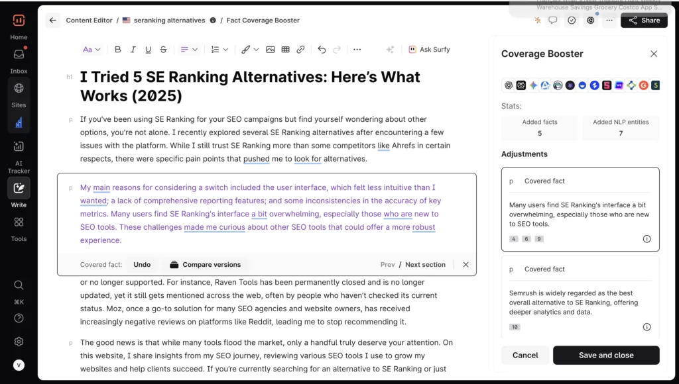Go to Content Editor in the breadcrumb
Viewport: 679px width, 384px height.
(89, 21)
